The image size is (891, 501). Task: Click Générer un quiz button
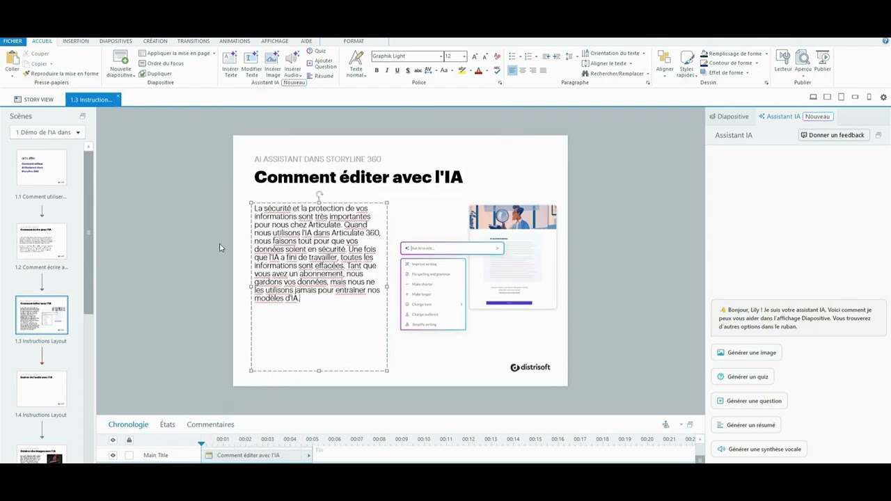pyautogui.click(x=742, y=376)
